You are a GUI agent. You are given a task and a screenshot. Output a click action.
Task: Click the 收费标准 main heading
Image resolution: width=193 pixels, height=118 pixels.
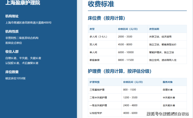pyautogui.click(x=101, y=4)
